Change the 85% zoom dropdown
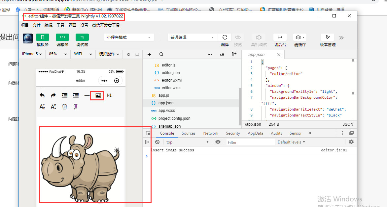The width and height of the screenshot is (387, 207). [58, 54]
